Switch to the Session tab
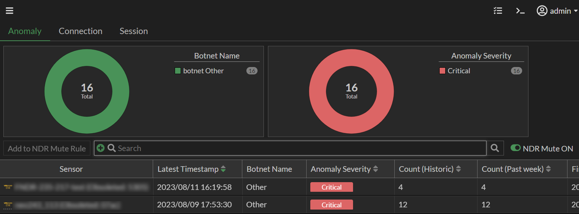The width and height of the screenshot is (579, 214). [x=133, y=31]
